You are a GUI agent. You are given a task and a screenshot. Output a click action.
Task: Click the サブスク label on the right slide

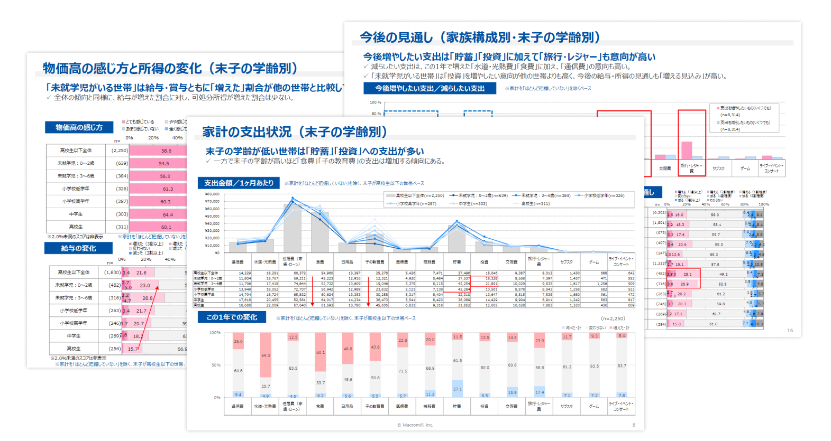pos(718,168)
